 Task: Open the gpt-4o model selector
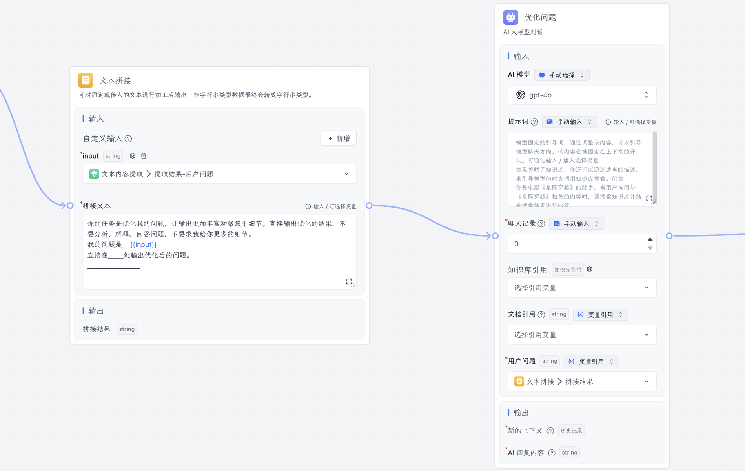pos(582,95)
